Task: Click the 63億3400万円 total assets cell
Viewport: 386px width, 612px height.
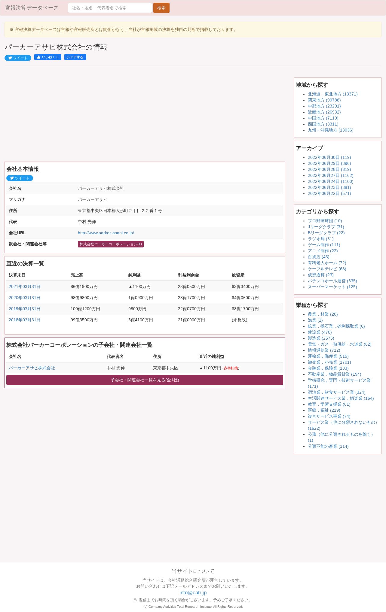Action: (245, 286)
